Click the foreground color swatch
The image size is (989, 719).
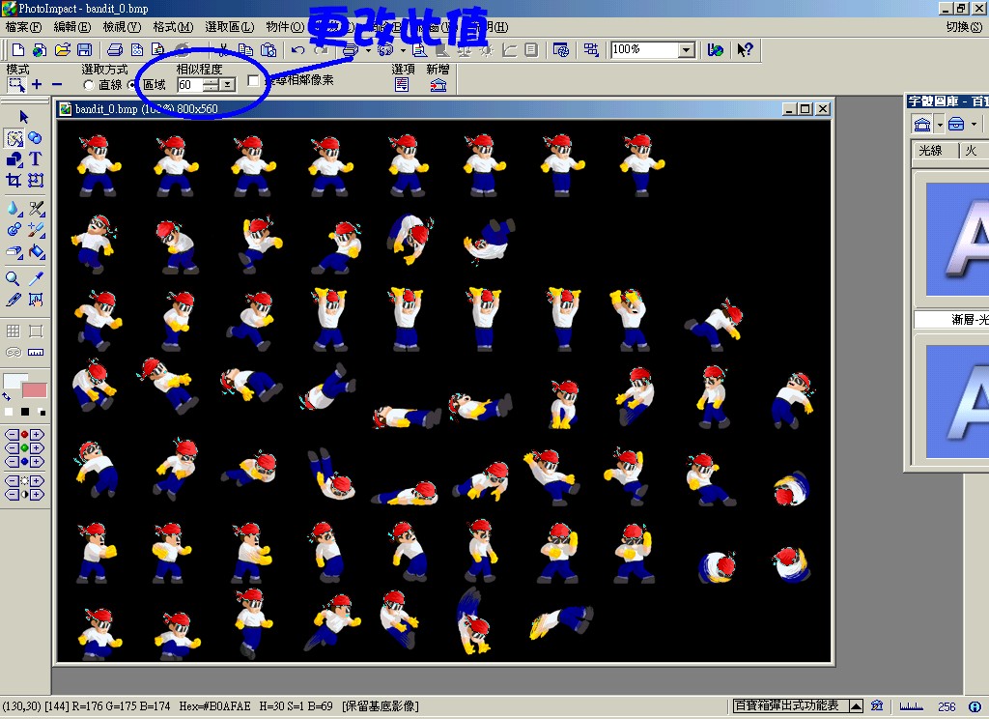pyautogui.click(x=13, y=381)
